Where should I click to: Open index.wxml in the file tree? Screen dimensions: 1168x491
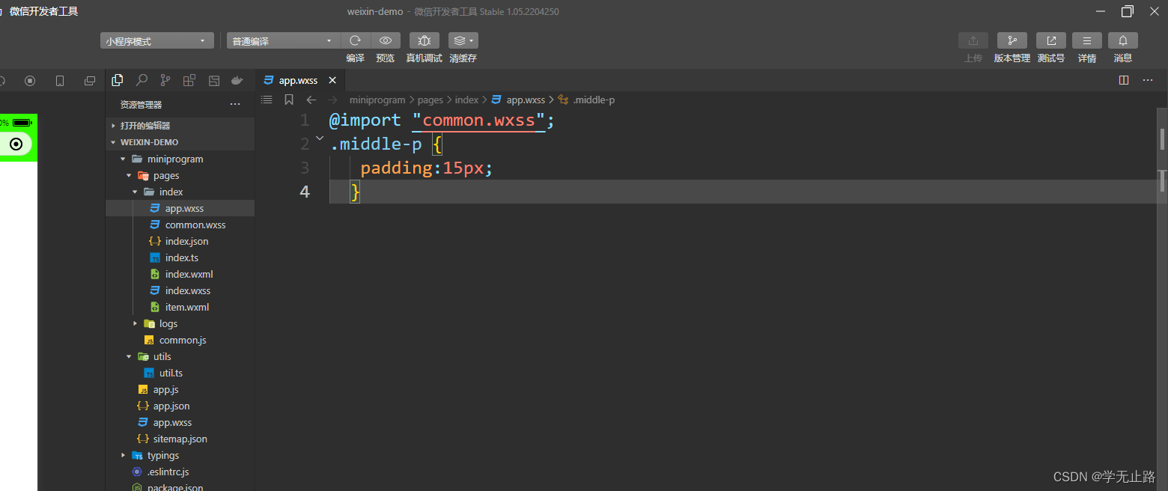(189, 274)
